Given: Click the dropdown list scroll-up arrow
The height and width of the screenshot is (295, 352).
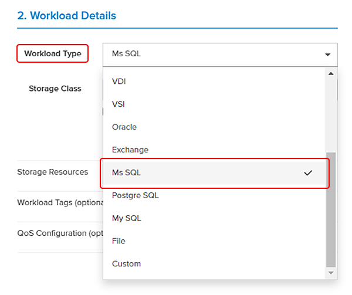Looking at the screenshot, I should (331, 73).
